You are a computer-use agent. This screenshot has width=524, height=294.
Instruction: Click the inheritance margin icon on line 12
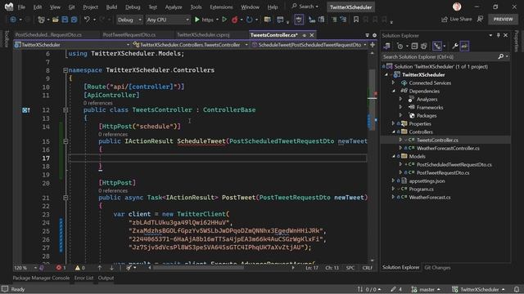[26, 110]
